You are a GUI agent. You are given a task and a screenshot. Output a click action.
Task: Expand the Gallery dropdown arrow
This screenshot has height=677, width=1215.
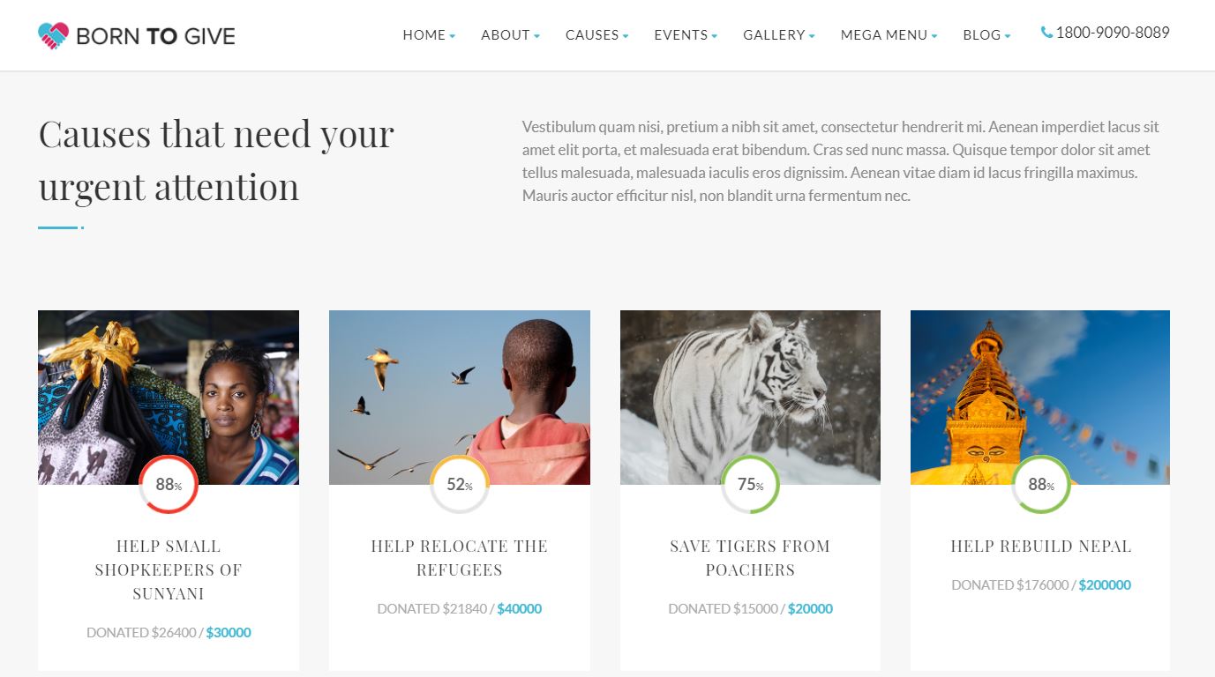click(x=812, y=36)
